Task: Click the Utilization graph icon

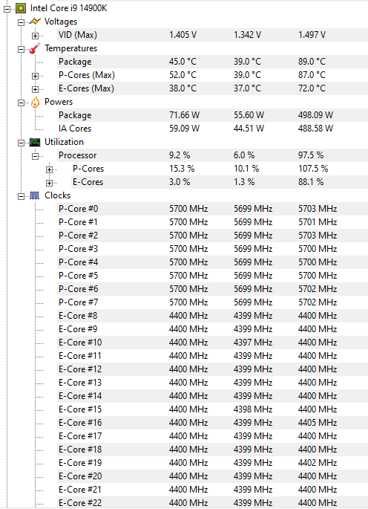Action: (35, 142)
